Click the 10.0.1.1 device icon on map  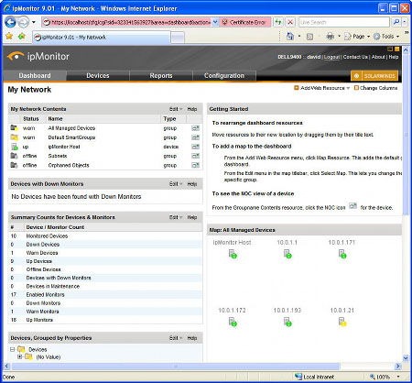point(287,254)
